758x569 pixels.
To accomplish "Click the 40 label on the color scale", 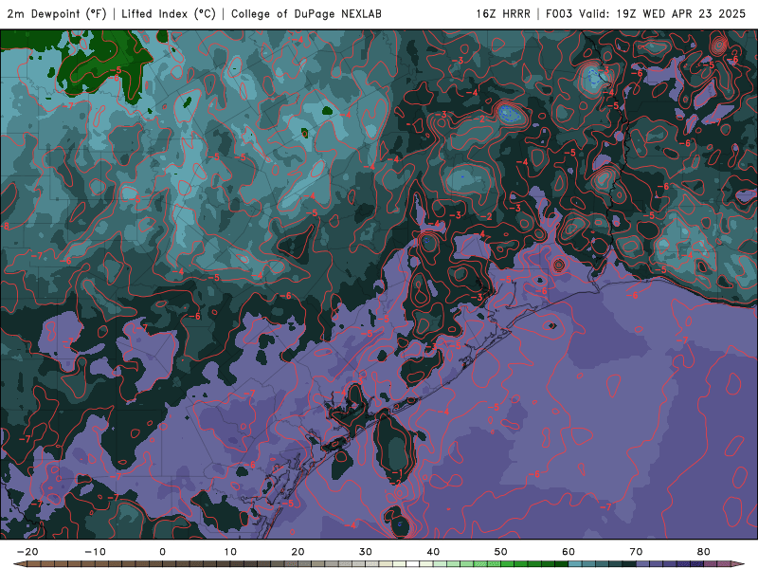I will click(433, 552).
